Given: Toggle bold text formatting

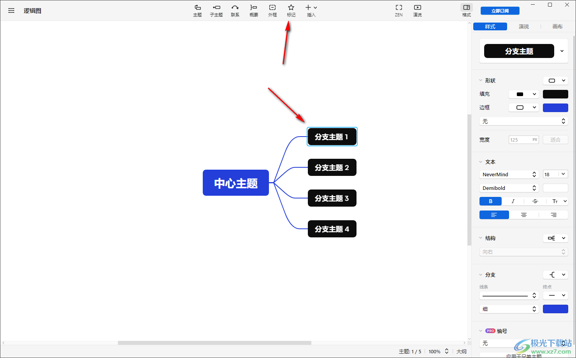Looking at the screenshot, I should (x=490, y=201).
